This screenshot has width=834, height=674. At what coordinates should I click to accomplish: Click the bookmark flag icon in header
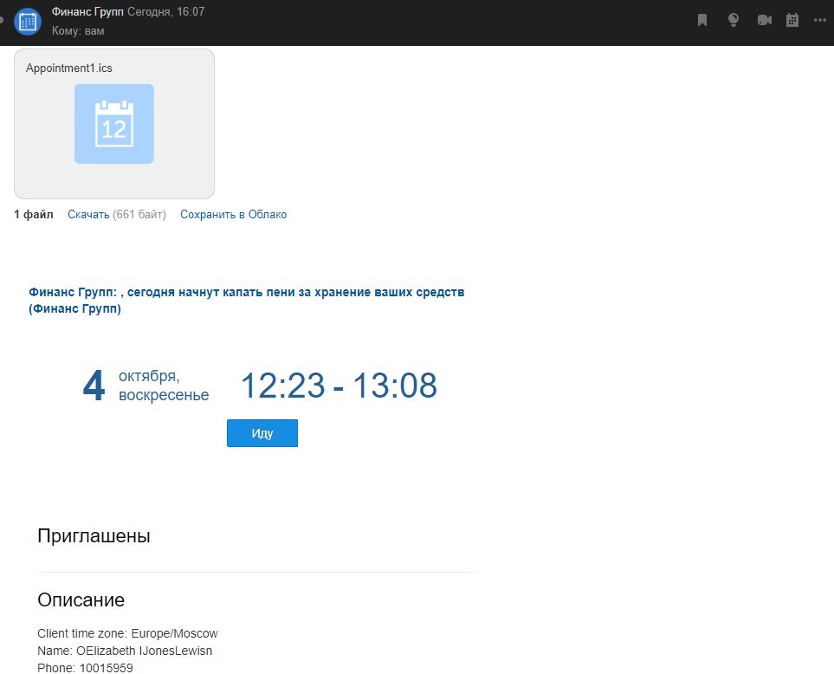point(702,20)
